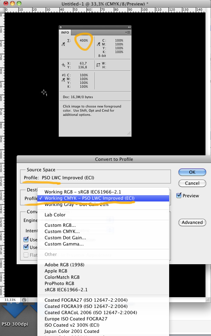Select Lab Color profile

(x=103, y=215)
